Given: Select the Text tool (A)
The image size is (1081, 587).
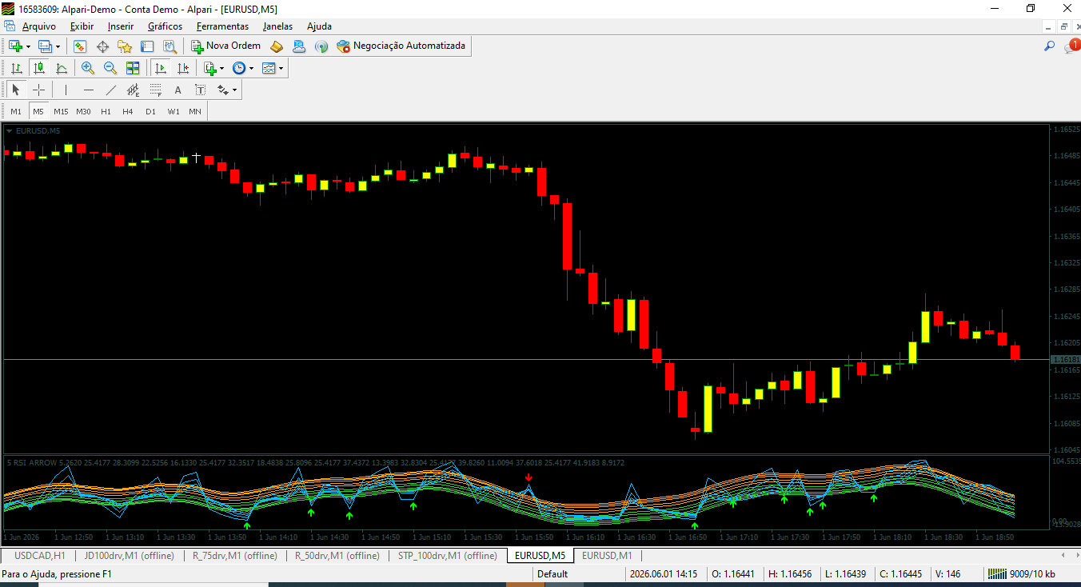Looking at the screenshot, I should pyautogui.click(x=178, y=90).
